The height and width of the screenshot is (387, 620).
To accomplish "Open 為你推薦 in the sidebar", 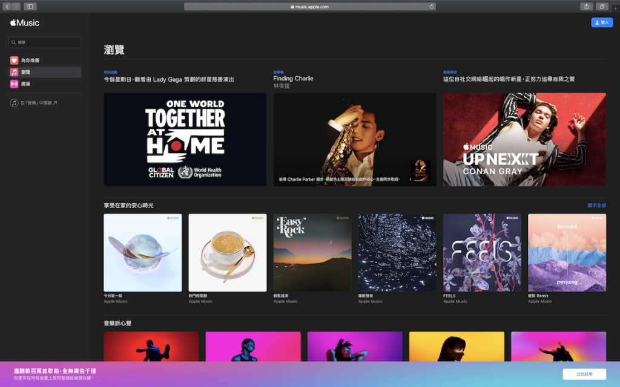I will (45, 60).
